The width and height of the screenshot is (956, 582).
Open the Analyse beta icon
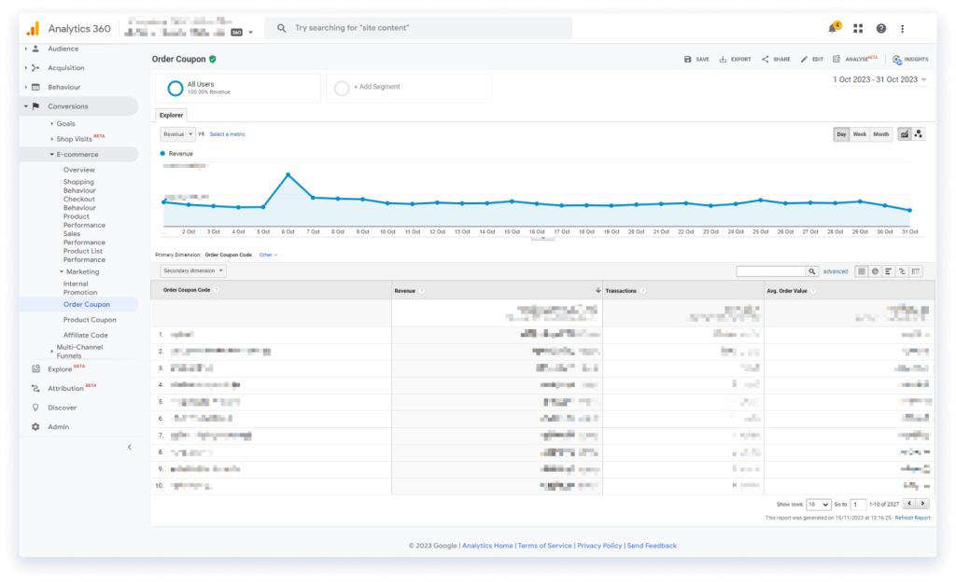(x=846, y=59)
